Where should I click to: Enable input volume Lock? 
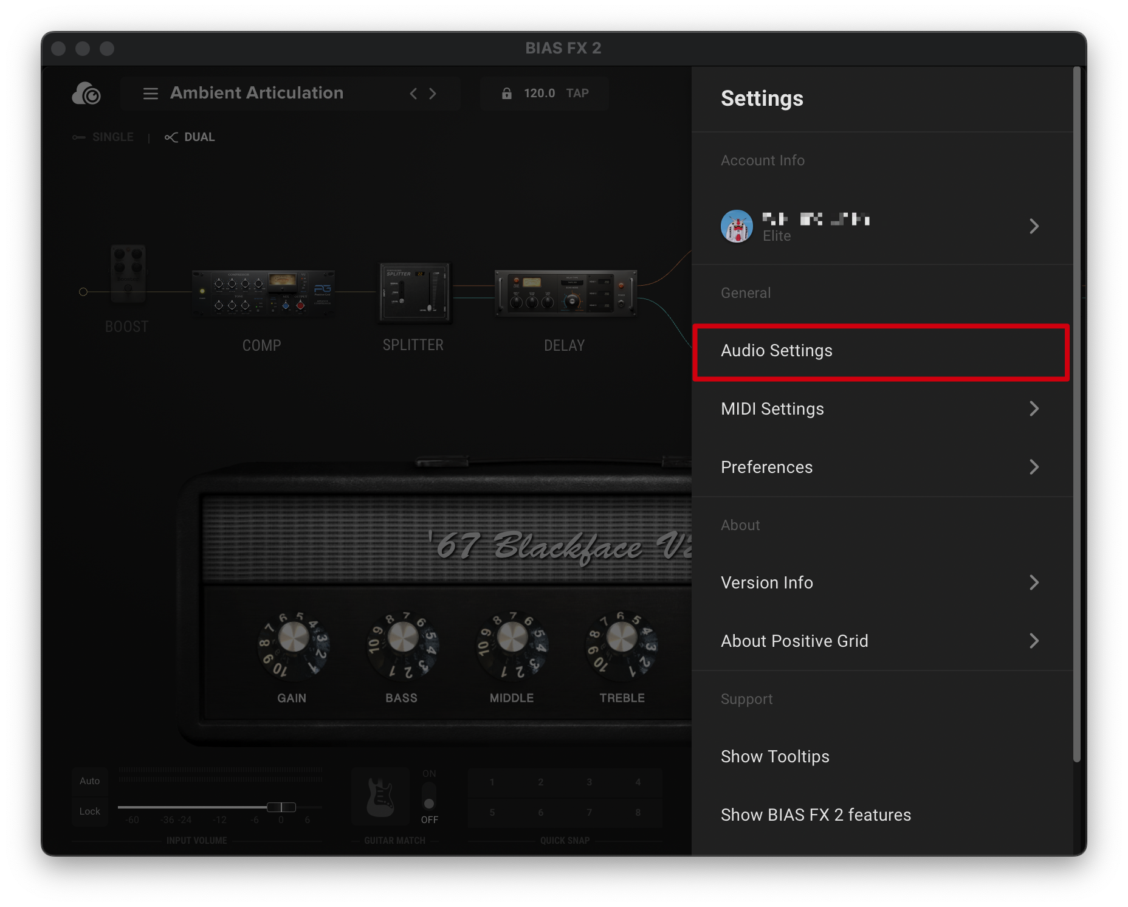pyautogui.click(x=90, y=812)
